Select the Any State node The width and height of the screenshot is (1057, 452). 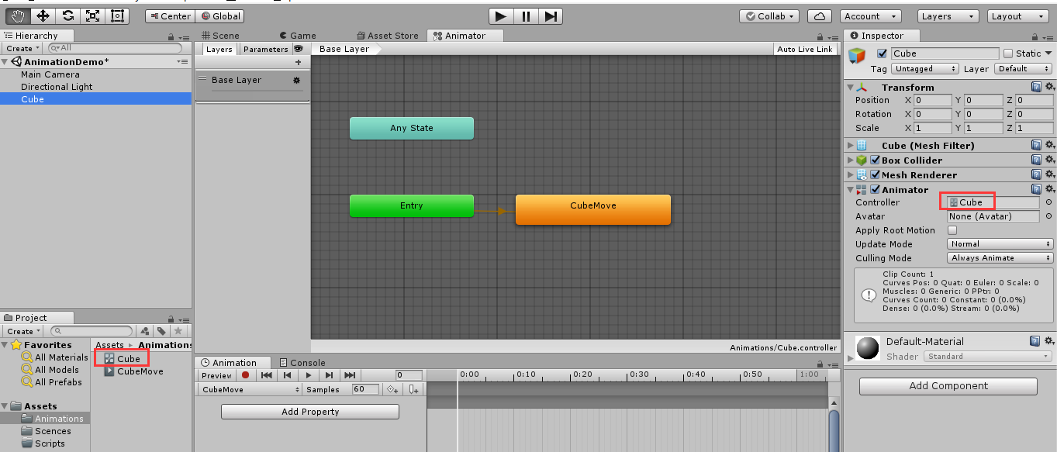pos(412,128)
